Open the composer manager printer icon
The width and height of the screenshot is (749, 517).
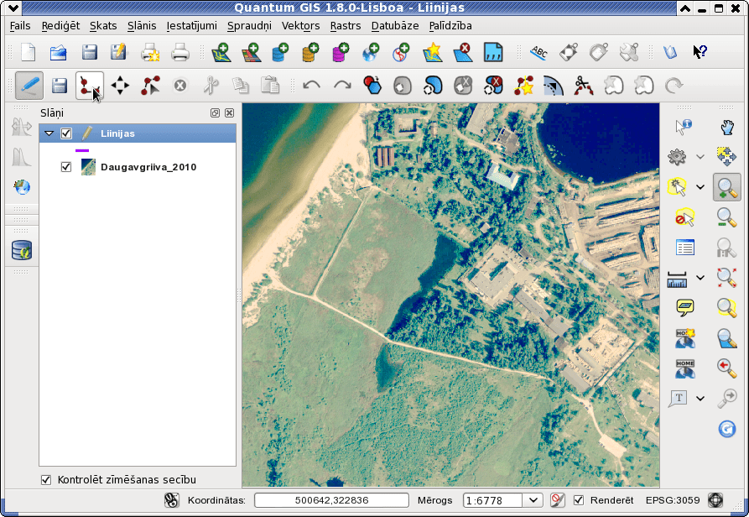click(x=180, y=53)
